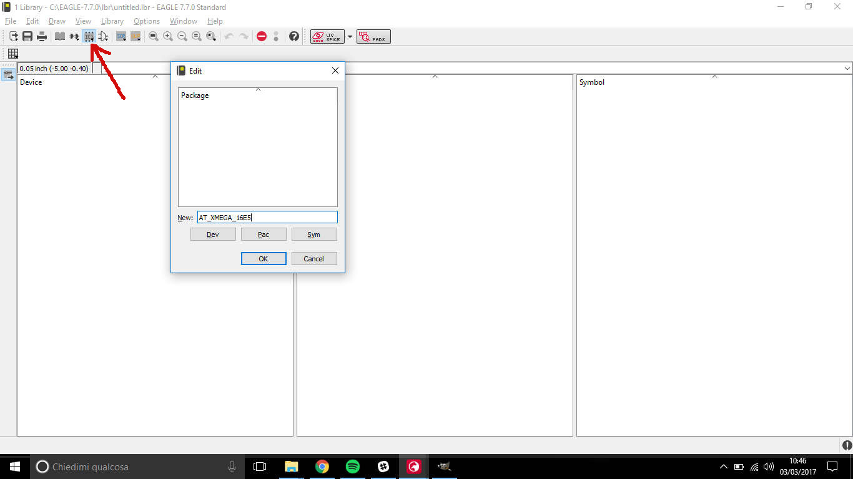Click the Zoom out magnifier icon
The image size is (853, 479).
pyautogui.click(x=182, y=37)
